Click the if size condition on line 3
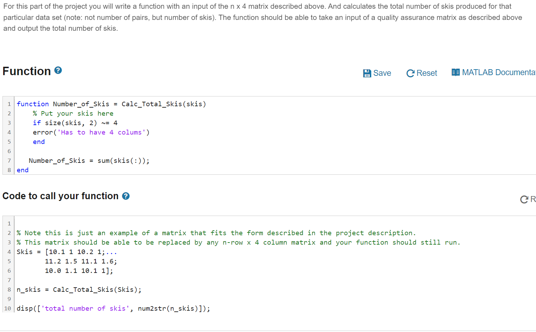 [66, 123]
